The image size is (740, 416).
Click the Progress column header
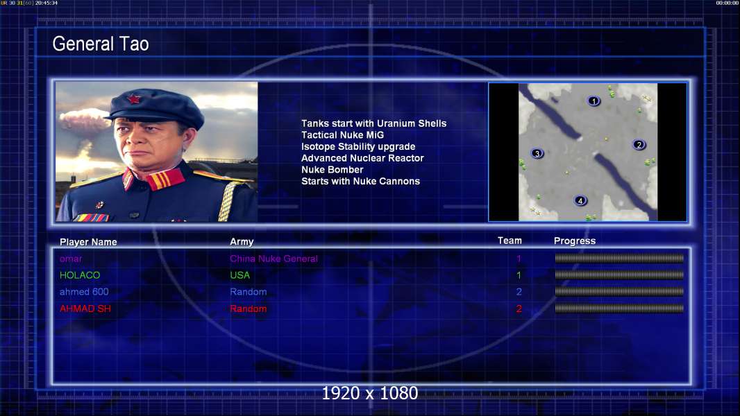pos(575,241)
